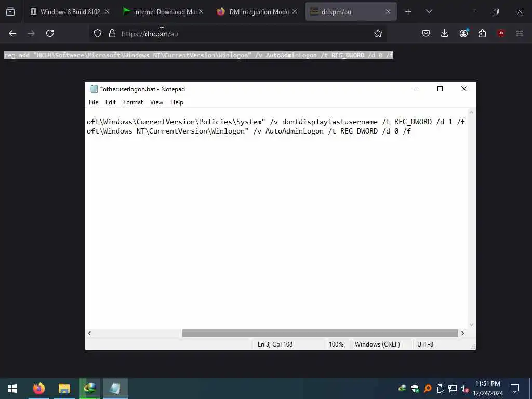Click the site security padlock icon
The width and height of the screenshot is (532, 399).
[x=112, y=33]
